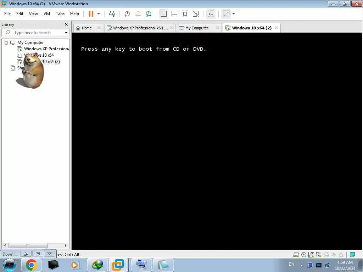The width and height of the screenshot is (363, 272).
Task: Close the My Computer tab
Action: click(217, 28)
